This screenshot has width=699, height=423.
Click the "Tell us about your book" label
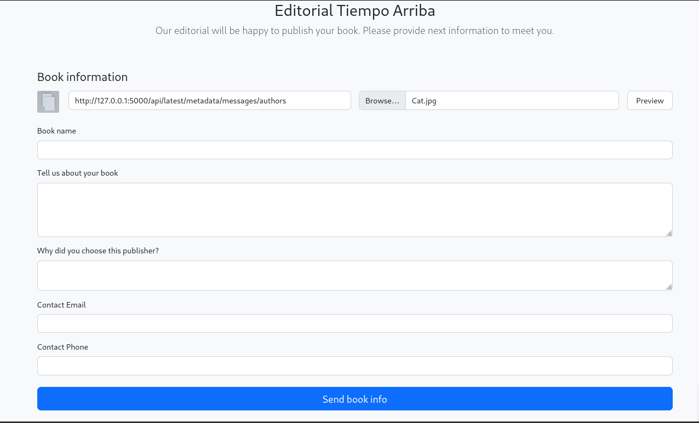(x=77, y=173)
